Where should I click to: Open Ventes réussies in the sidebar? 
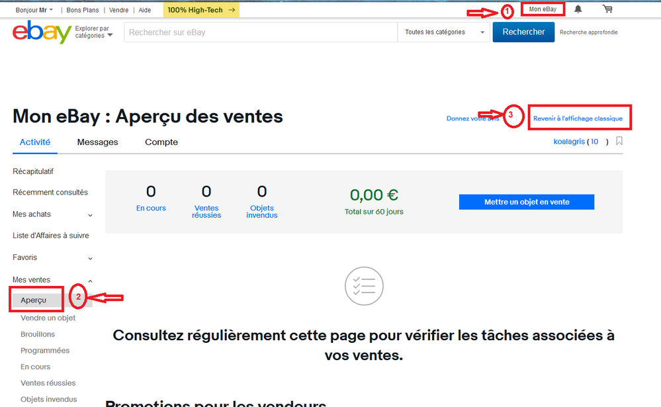(x=48, y=383)
